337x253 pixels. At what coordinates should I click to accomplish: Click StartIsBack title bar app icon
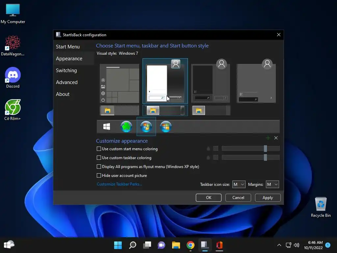click(58, 35)
